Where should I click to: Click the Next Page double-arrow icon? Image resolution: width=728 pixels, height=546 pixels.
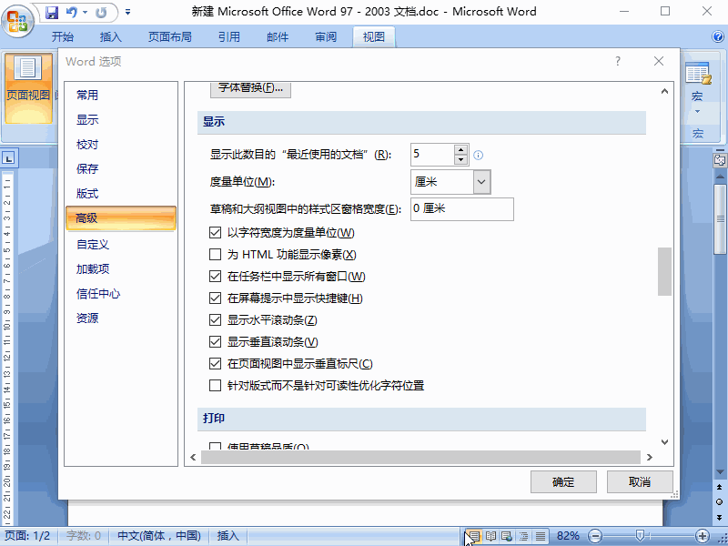[x=719, y=517]
